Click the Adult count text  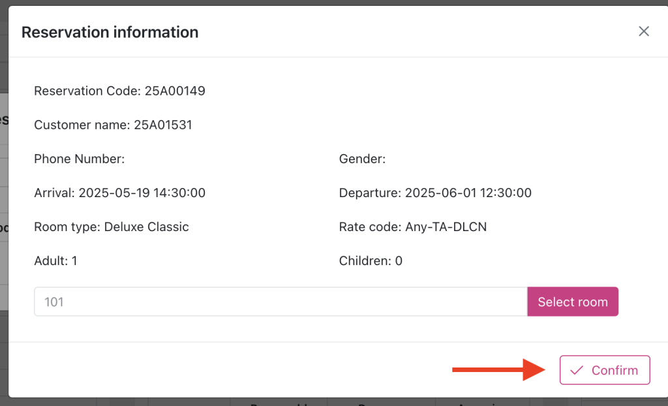coord(55,260)
